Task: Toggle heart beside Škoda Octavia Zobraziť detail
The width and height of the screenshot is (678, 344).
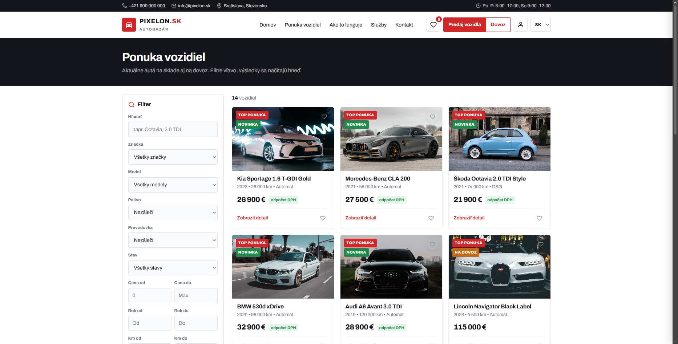Action: (539, 218)
